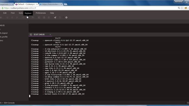The width and height of the screenshot is (189, 106).
Task: Click the wget-1.16.1 Cleanup line
Action: [x=53, y=72]
